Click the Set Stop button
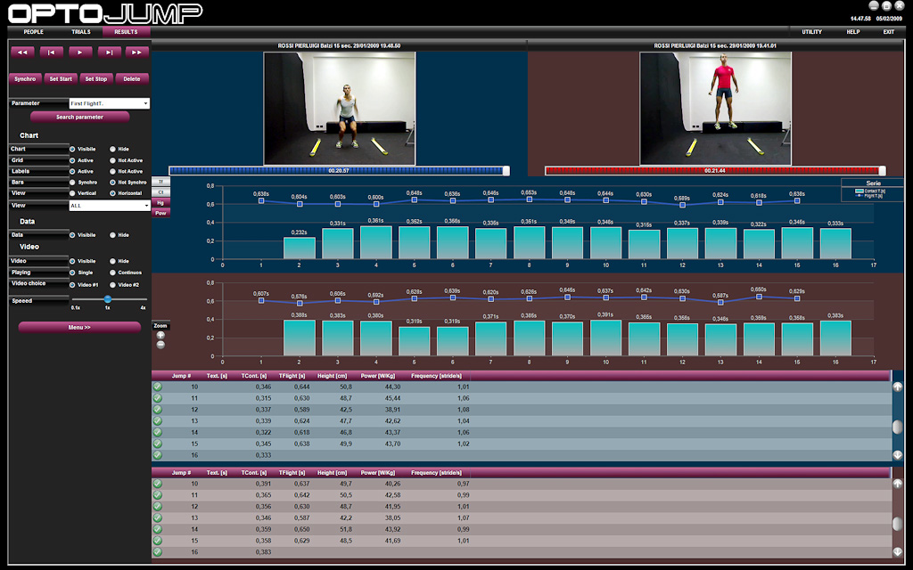 [x=96, y=79]
